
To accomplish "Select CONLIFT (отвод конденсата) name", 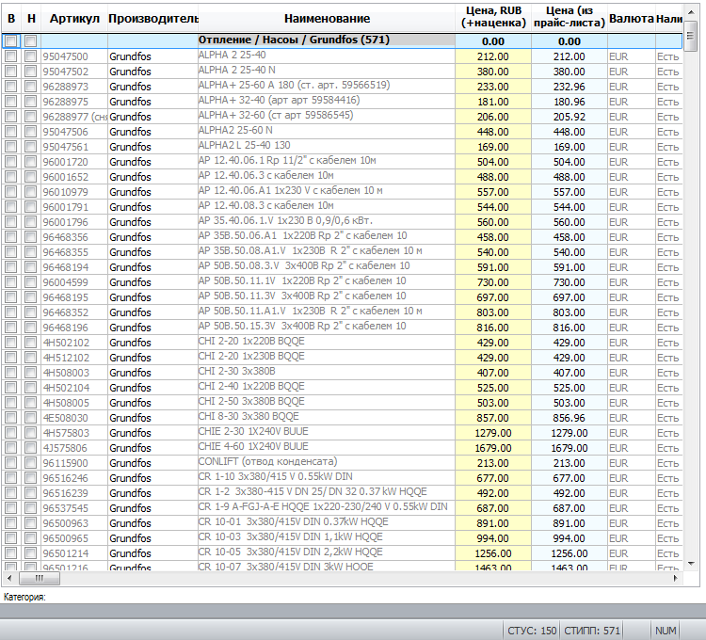I will (268, 461).
